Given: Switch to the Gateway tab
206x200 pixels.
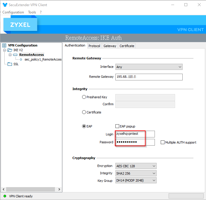Looking at the screenshot, I should click(x=110, y=46).
